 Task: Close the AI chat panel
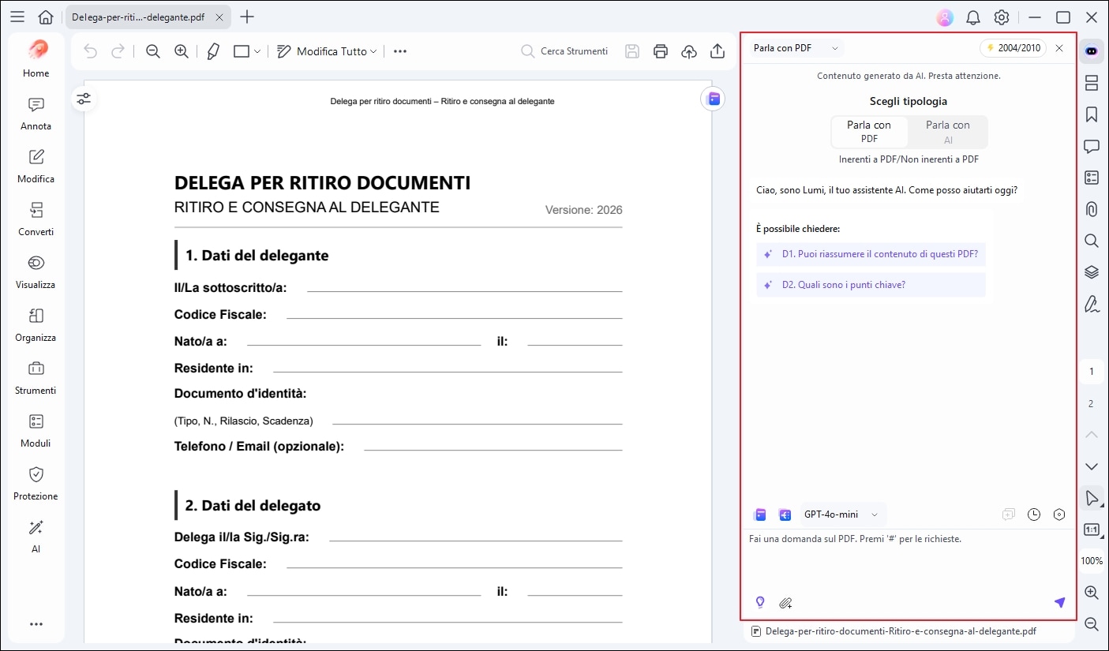1059,48
